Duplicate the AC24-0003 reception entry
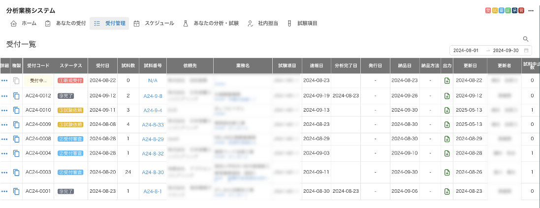540x208 pixels. pyautogui.click(x=16, y=172)
